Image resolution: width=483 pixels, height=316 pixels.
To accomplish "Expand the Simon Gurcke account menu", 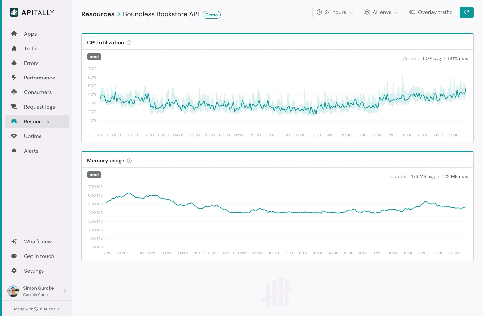I will (x=37, y=291).
